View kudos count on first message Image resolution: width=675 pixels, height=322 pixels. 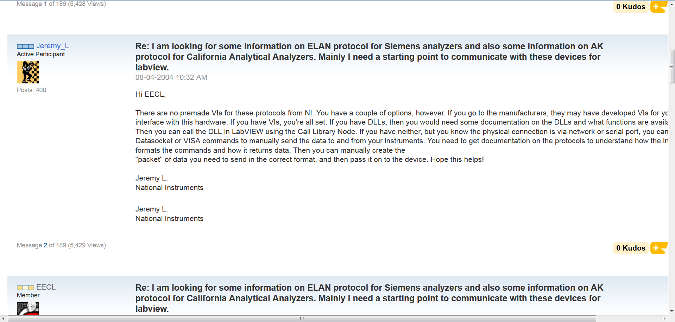[x=631, y=7]
